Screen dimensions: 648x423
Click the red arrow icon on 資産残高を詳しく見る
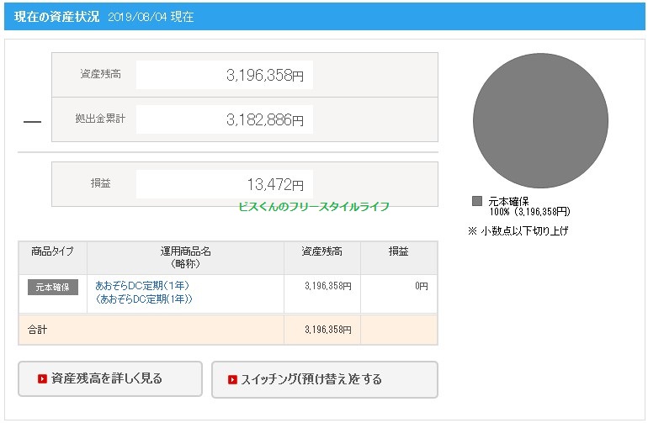click(x=42, y=378)
